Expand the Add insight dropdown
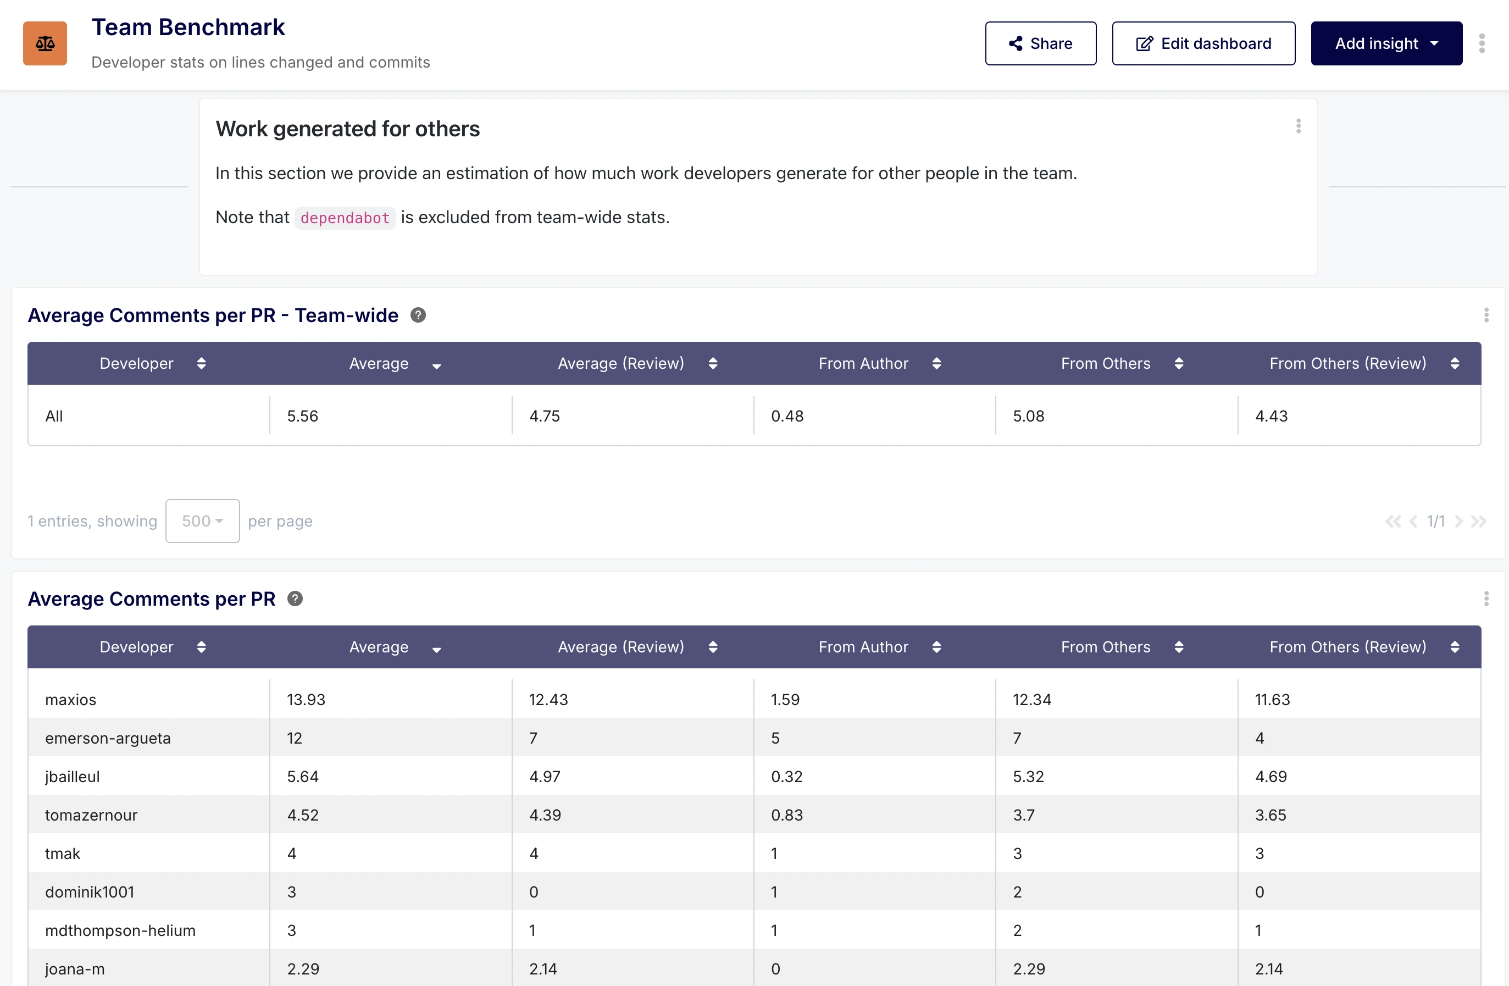The width and height of the screenshot is (1509, 986). (x=1386, y=43)
